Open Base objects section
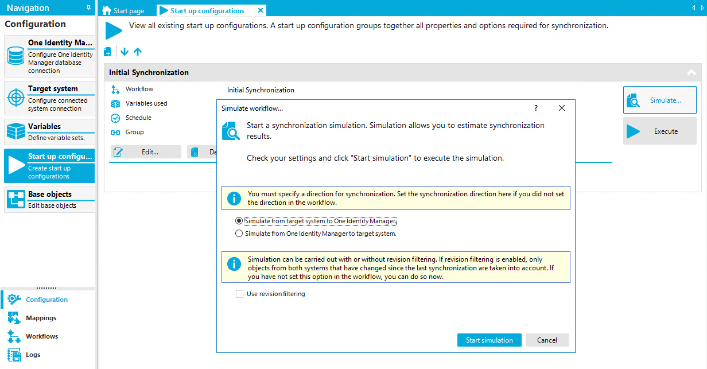Viewport: 707px width, 369px height. (x=49, y=200)
